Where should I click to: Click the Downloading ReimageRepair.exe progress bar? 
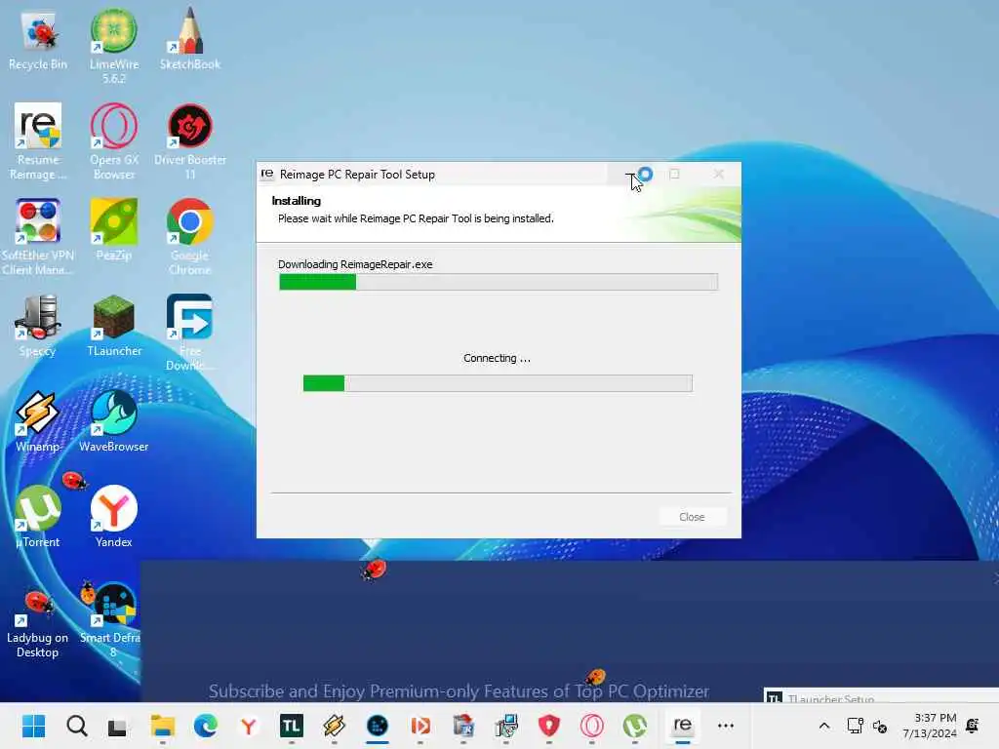[499, 282]
